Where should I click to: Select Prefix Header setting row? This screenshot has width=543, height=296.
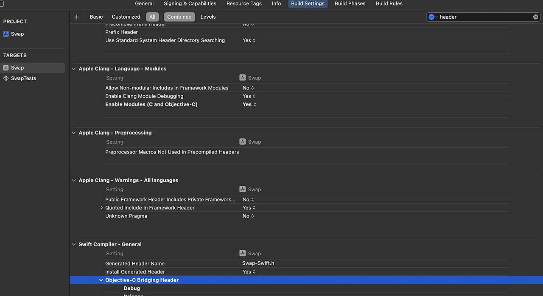point(306,32)
